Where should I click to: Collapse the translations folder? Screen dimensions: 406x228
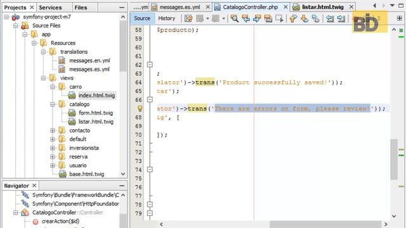pos(44,52)
